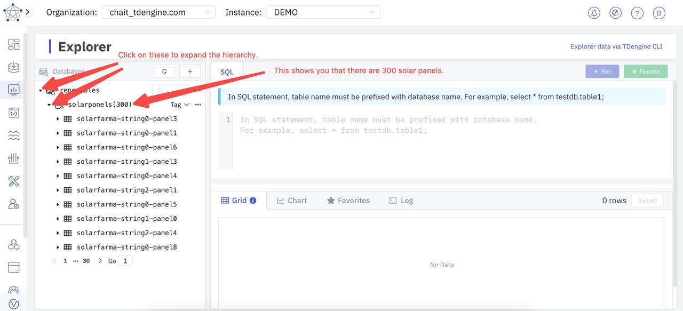Open the Tag dropdown next to solarpanels

179,105
